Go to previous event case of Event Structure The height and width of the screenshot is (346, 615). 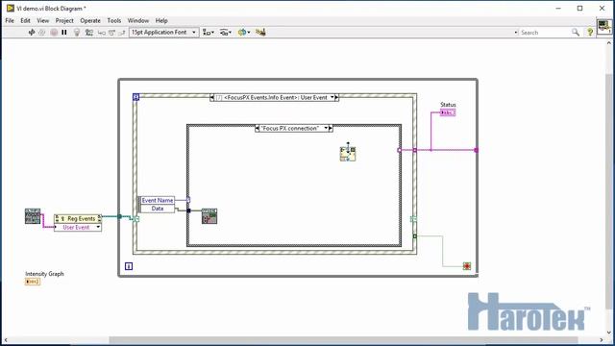tap(212, 98)
